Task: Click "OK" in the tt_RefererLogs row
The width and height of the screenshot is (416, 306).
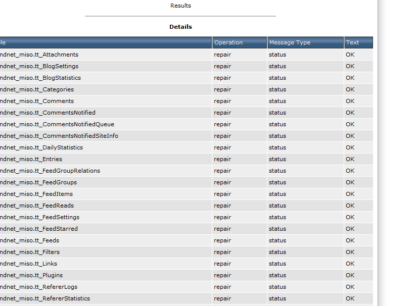Action: click(x=350, y=287)
